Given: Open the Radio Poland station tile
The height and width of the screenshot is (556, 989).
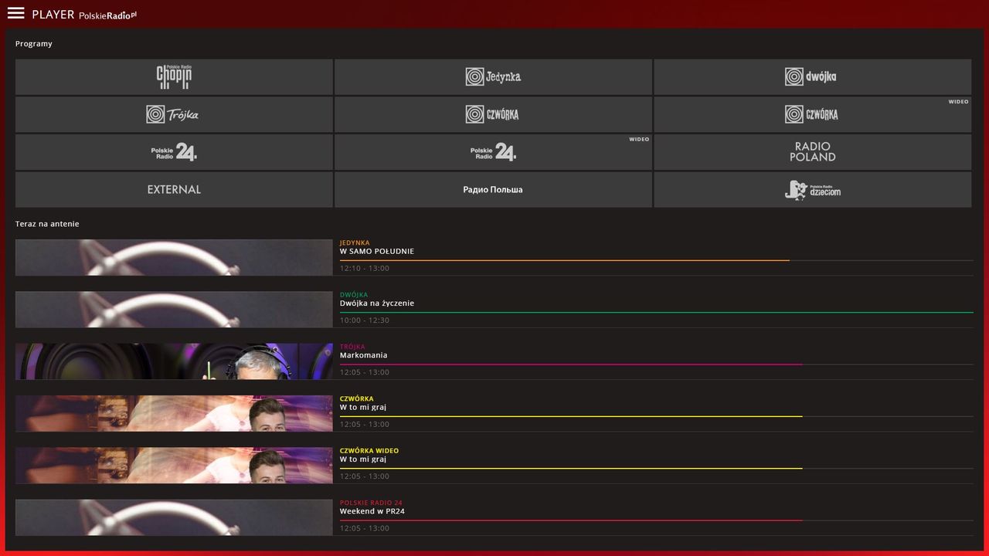Looking at the screenshot, I should 812,152.
